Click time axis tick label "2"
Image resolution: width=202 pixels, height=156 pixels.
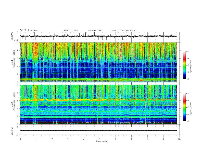tap(52, 139)
